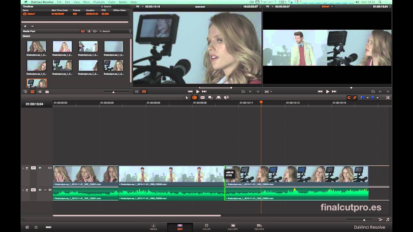This screenshot has width=413, height=232.
Task: Switch to the COLOR page
Action: click(206, 227)
